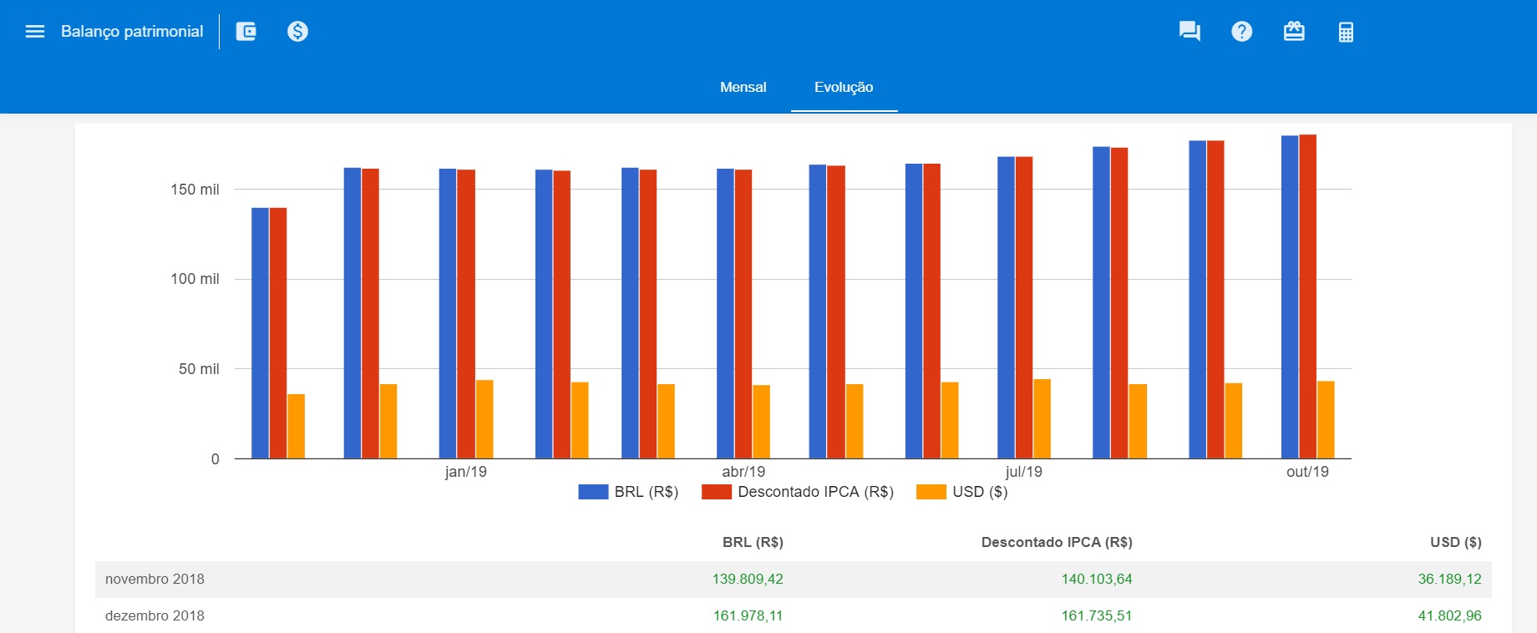Open the chat messages icon
Image resolution: width=1537 pixels, height=633 pixels.
tap(1190, 32)
